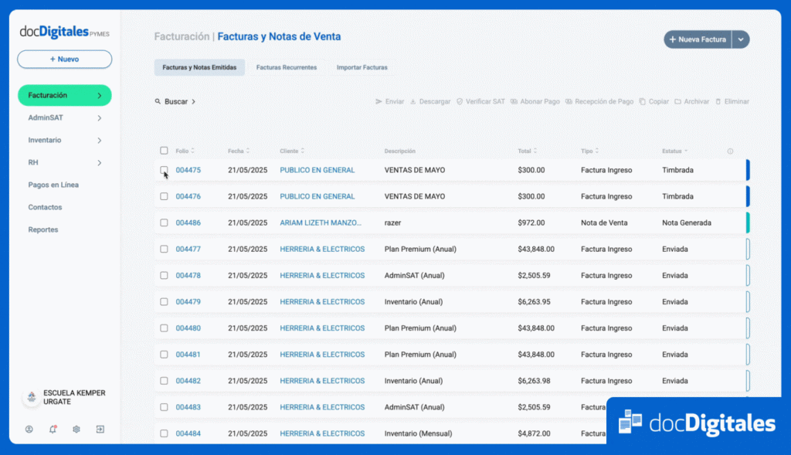Open the user profile icon in sidebar
The image size is (791, 455).
click(x=29, y=430)
